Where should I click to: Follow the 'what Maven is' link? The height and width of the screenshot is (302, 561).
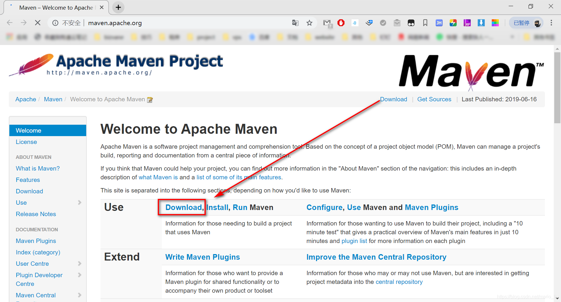[x=158, y=177]
